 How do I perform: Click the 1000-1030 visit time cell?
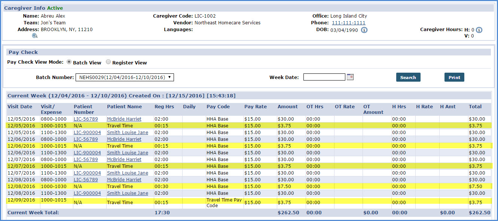pyautogui.click(x=53, y=187)
